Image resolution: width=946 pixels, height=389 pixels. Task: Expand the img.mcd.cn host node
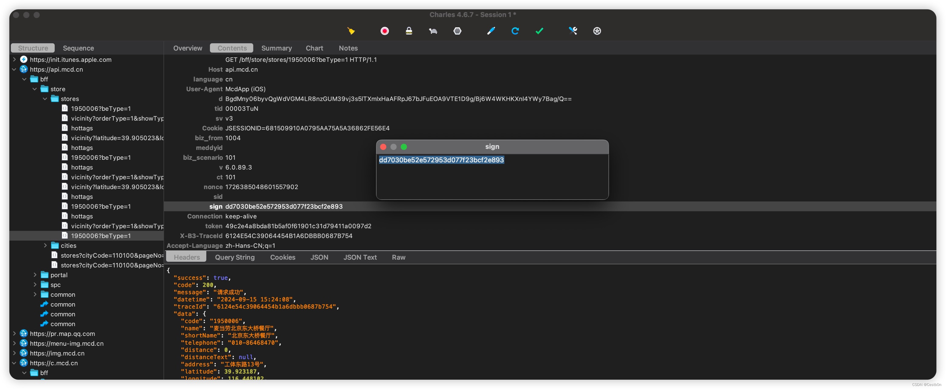click(x=14, y=353)
